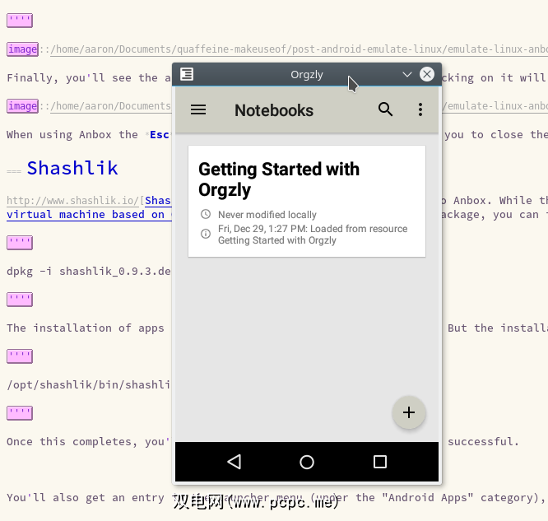Click code block marker directly above dpkg line
Image resolution: width=548 pixels, height=521 pixels.
pos(19,242)
